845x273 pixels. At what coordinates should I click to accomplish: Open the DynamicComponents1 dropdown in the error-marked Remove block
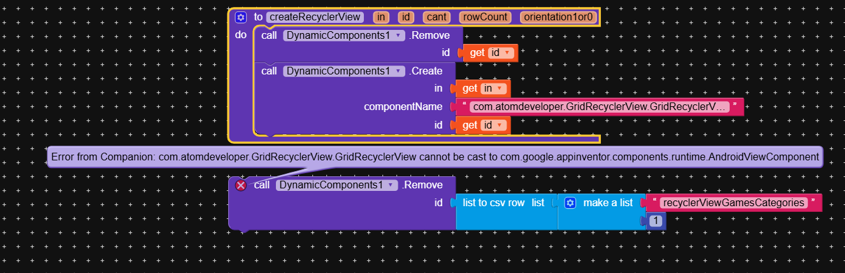tap(391, 185)
